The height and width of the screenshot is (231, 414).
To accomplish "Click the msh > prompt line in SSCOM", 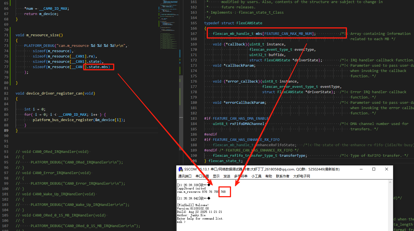I will pos(181,222).
